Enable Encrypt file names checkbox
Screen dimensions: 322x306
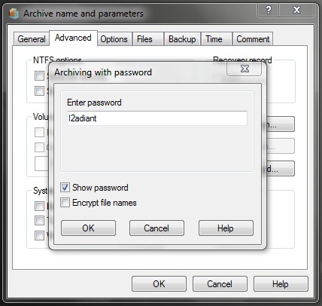(x=65, y=202)
